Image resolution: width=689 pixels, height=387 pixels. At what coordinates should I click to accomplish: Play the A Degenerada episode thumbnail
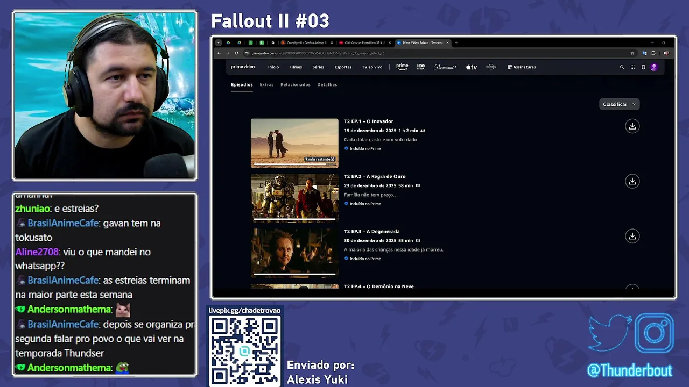click(294, 253)
